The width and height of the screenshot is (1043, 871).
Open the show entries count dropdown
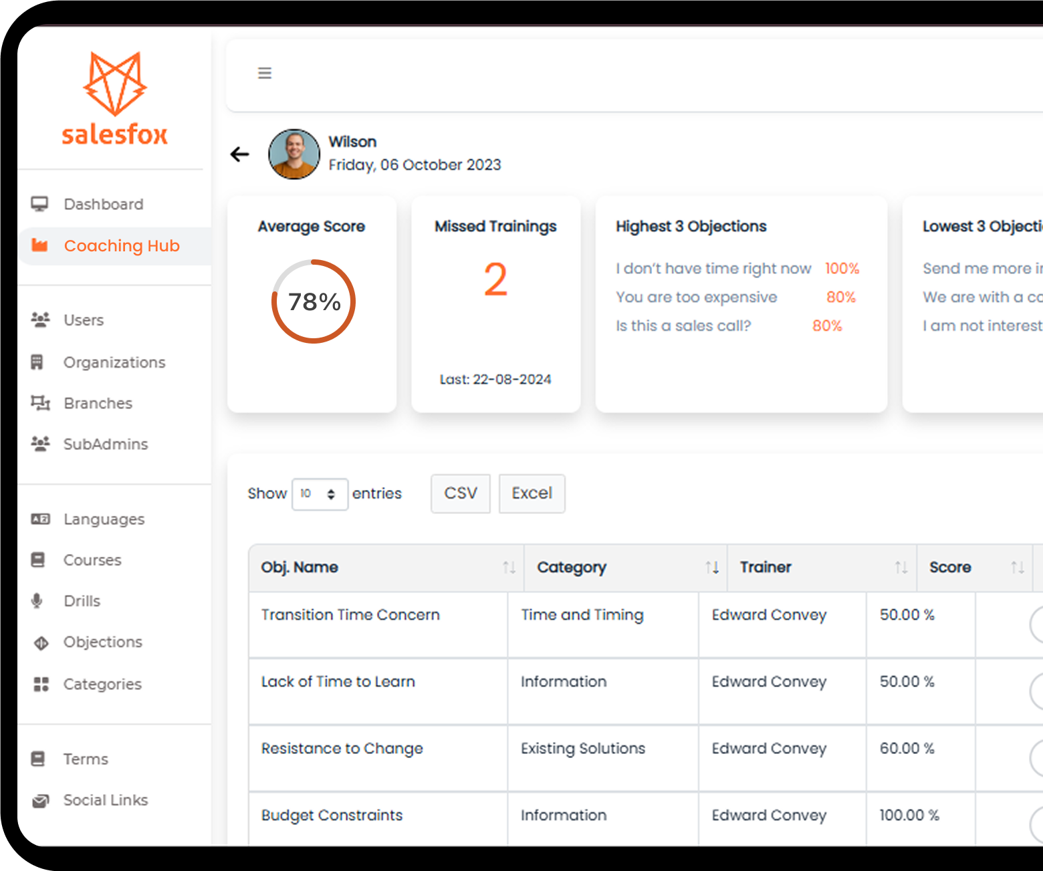[320, 494]
